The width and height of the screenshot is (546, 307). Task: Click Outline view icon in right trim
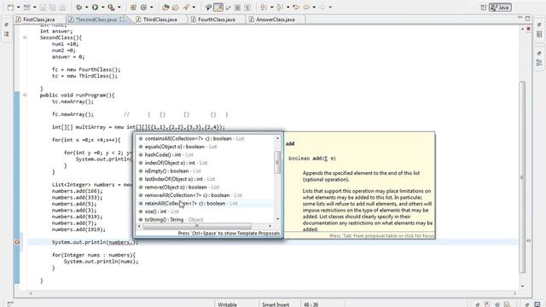[539, 62]
